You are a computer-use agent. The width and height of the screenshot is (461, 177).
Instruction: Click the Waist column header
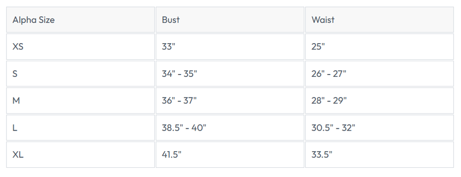pyautogui.click(x=379, y=20)
